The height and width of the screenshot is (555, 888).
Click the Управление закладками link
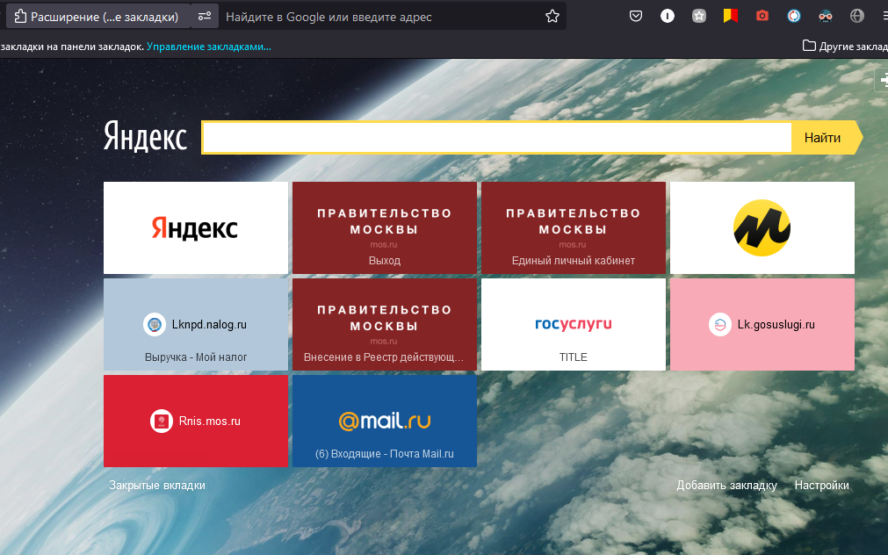click(x=208, y=47)
